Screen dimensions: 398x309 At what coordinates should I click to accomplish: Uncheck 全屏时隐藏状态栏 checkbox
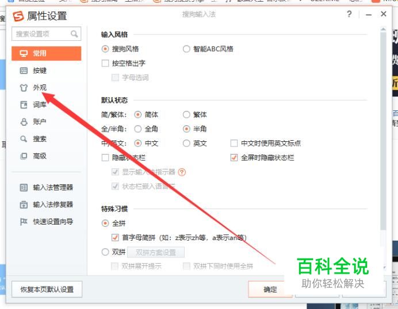tap(234, 158)
